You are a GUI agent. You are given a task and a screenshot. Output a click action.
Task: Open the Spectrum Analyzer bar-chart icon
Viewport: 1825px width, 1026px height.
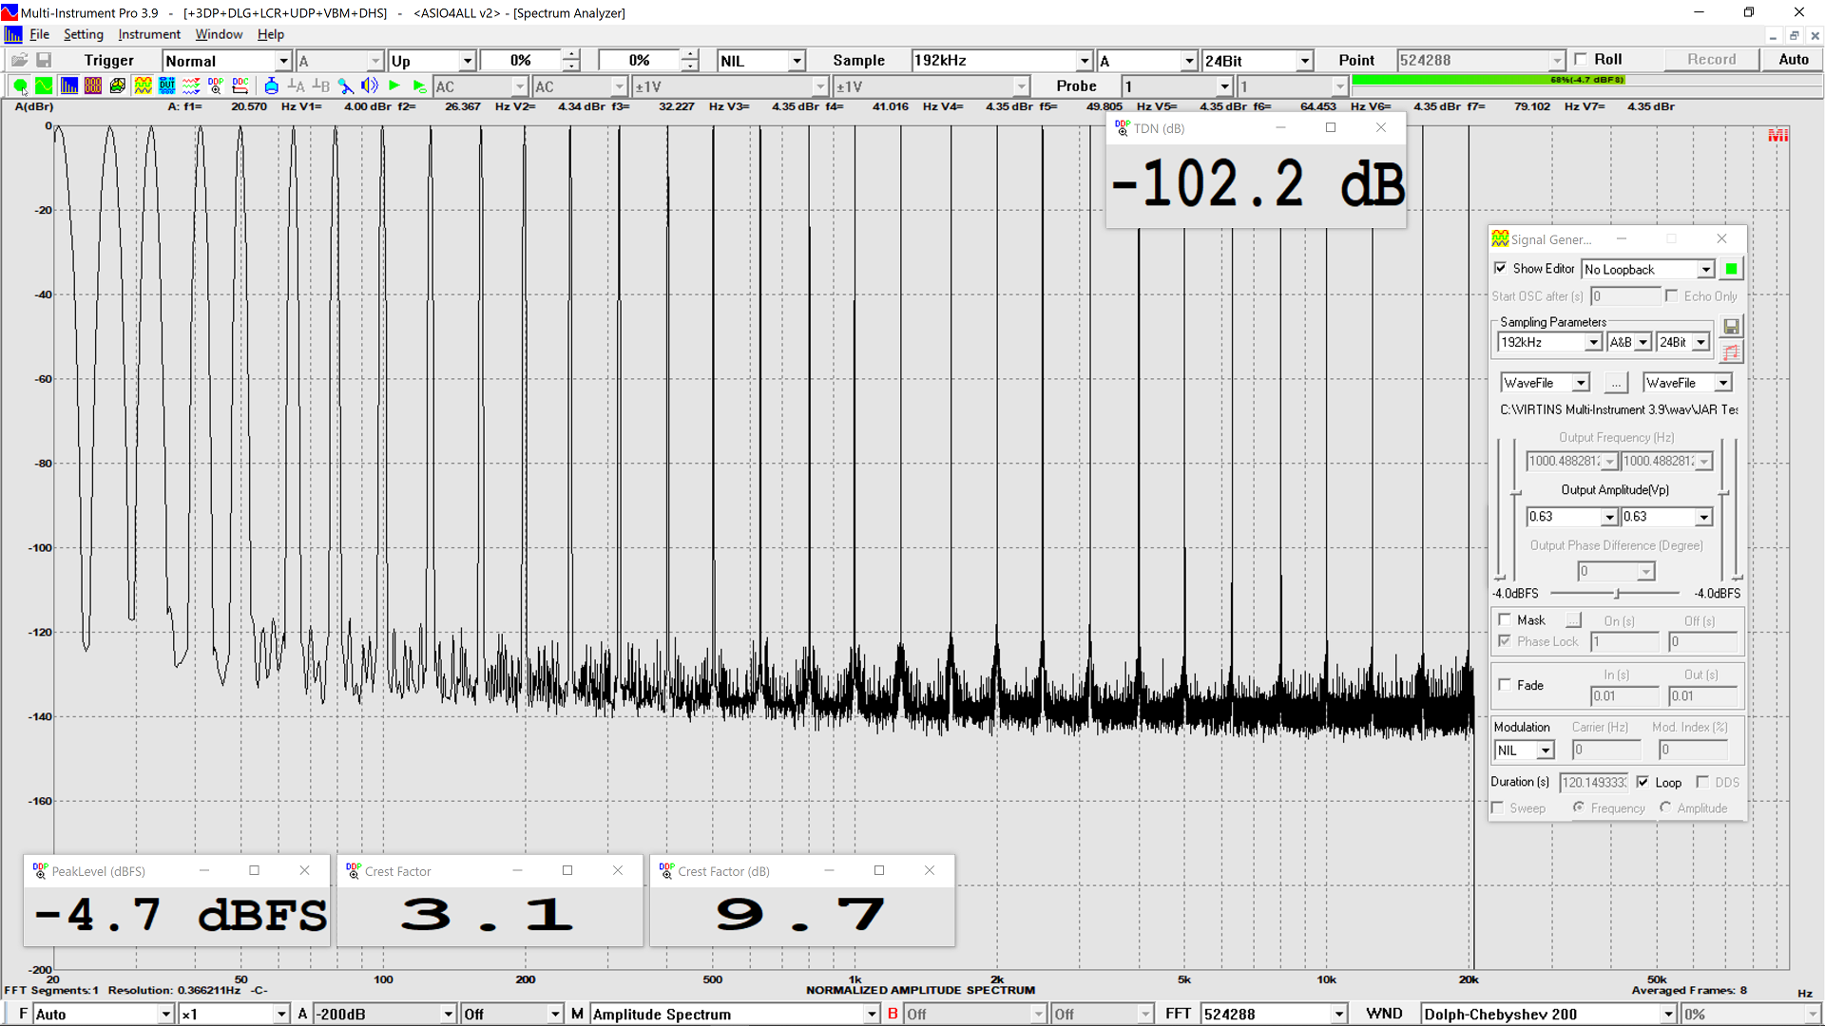(68, 86)
